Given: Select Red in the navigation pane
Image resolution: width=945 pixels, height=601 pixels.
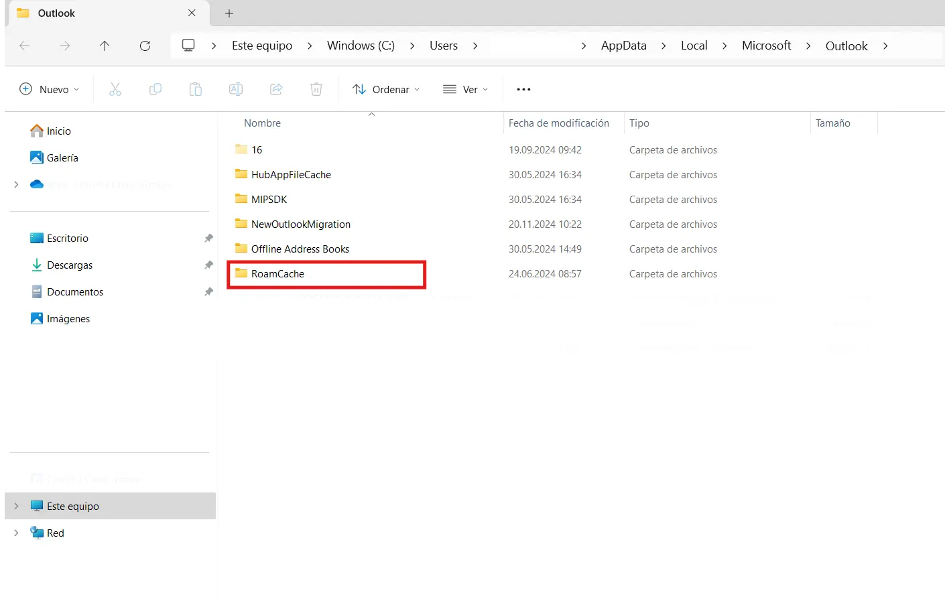Looking at the screenshot, I should tap(56, 533).
